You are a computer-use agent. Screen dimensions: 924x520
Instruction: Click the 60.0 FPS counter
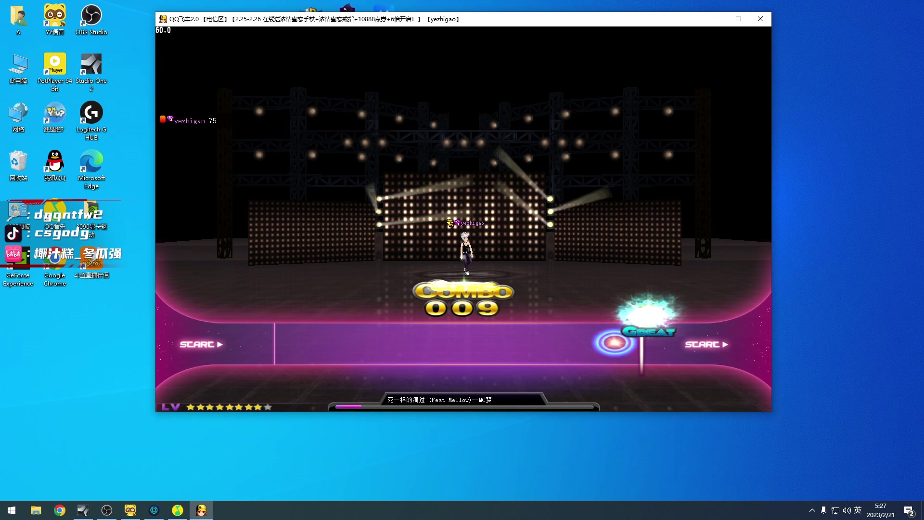[x=163, y=30]
